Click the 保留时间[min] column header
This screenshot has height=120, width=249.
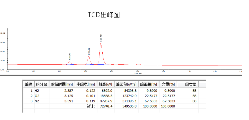click(x=62, y=84)
